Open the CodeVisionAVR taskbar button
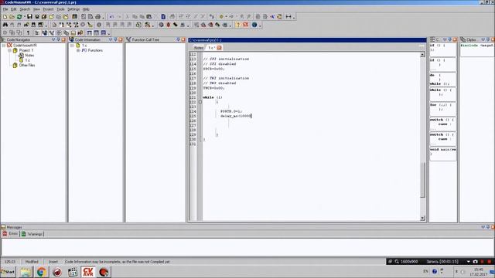Screen dimensions: 495x278 88,272
